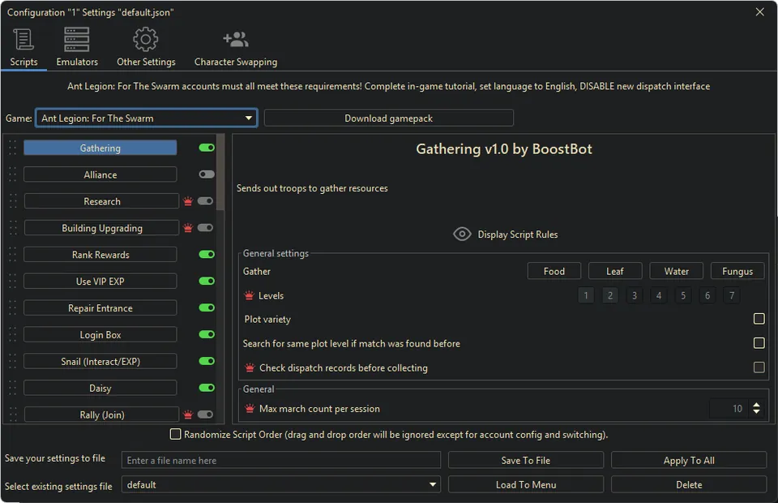Image resolution: width=778 pixels, height=503 pixels.
Task: Select the Fungus gather resource button
Action: pos(737,271)
